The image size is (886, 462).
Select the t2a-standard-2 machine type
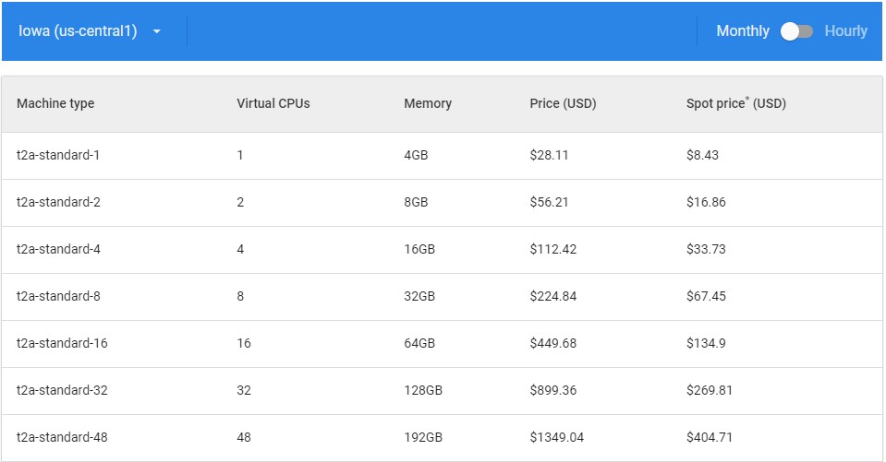coord(58,202)
